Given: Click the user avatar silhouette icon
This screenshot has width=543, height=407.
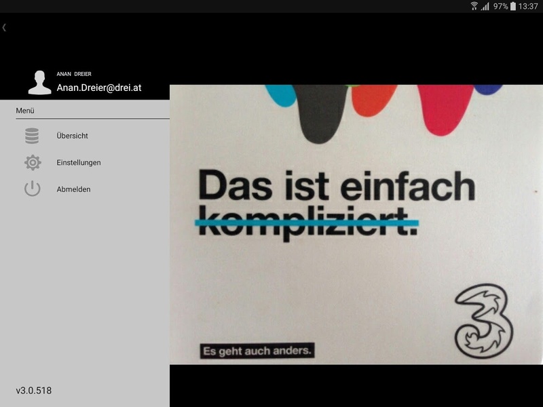Looking at the screenshot, I should pyautogui.click(x=39, y=83).
